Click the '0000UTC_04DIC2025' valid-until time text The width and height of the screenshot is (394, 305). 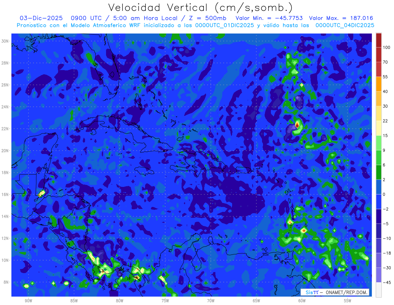pyautogui.click(x=345, y=25)
